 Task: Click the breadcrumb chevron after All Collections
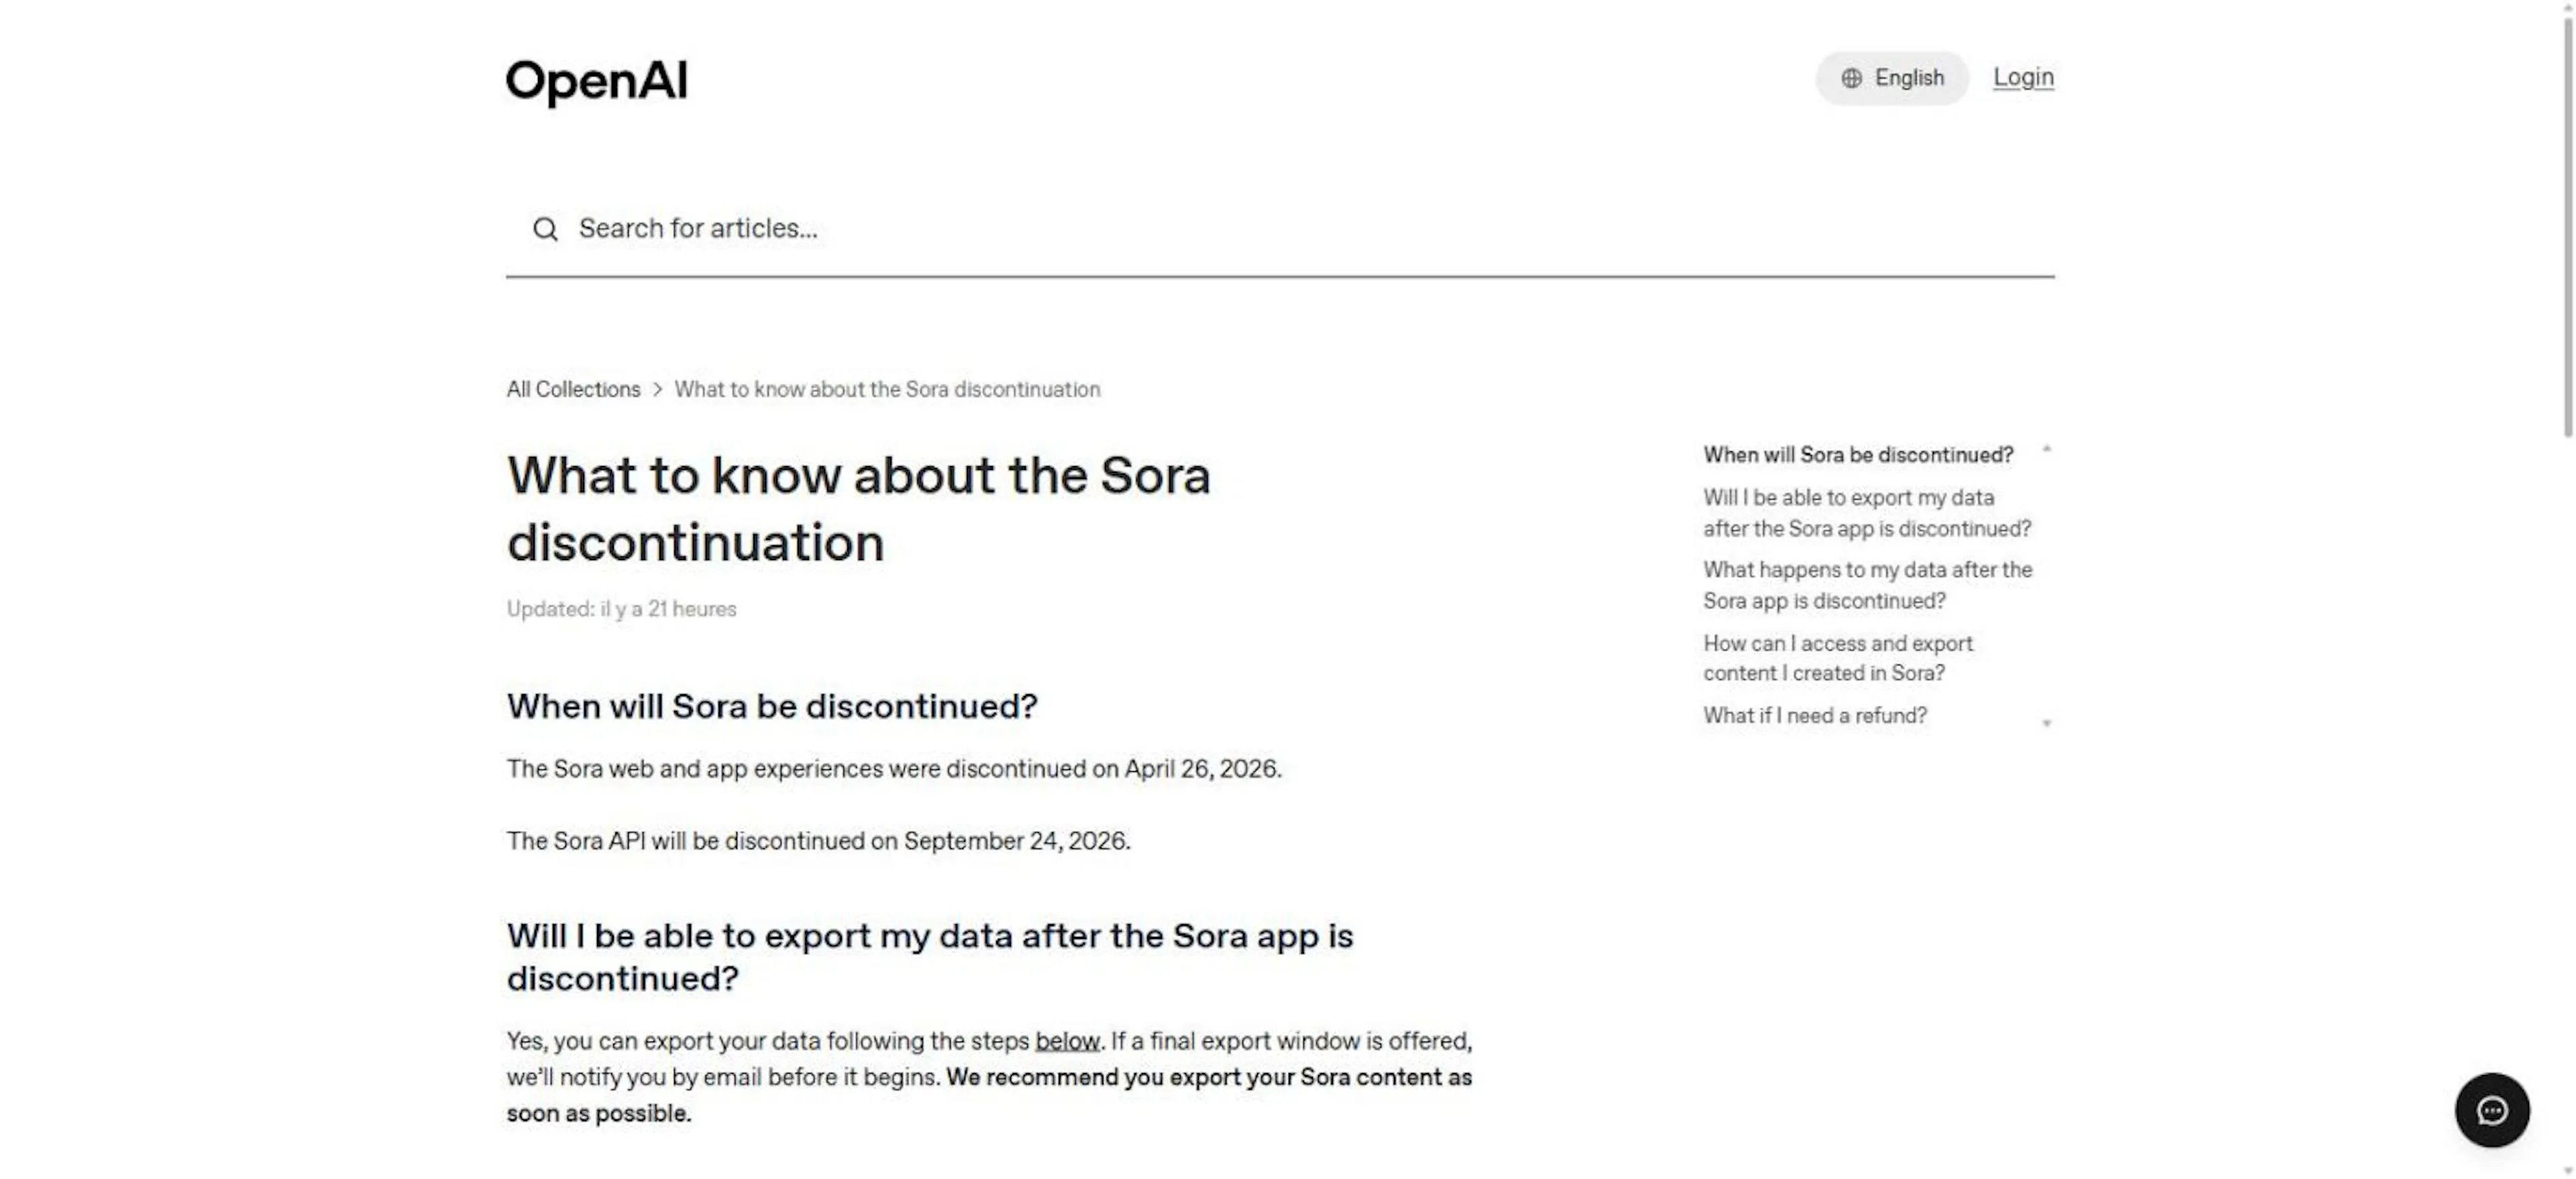click(x=657, y=389)
